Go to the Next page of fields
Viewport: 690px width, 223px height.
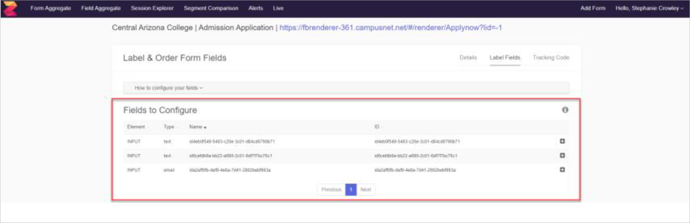(x=365, y=190)
